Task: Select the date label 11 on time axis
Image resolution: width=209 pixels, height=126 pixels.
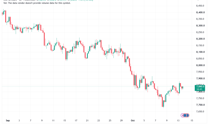Action: coord(53,121)
